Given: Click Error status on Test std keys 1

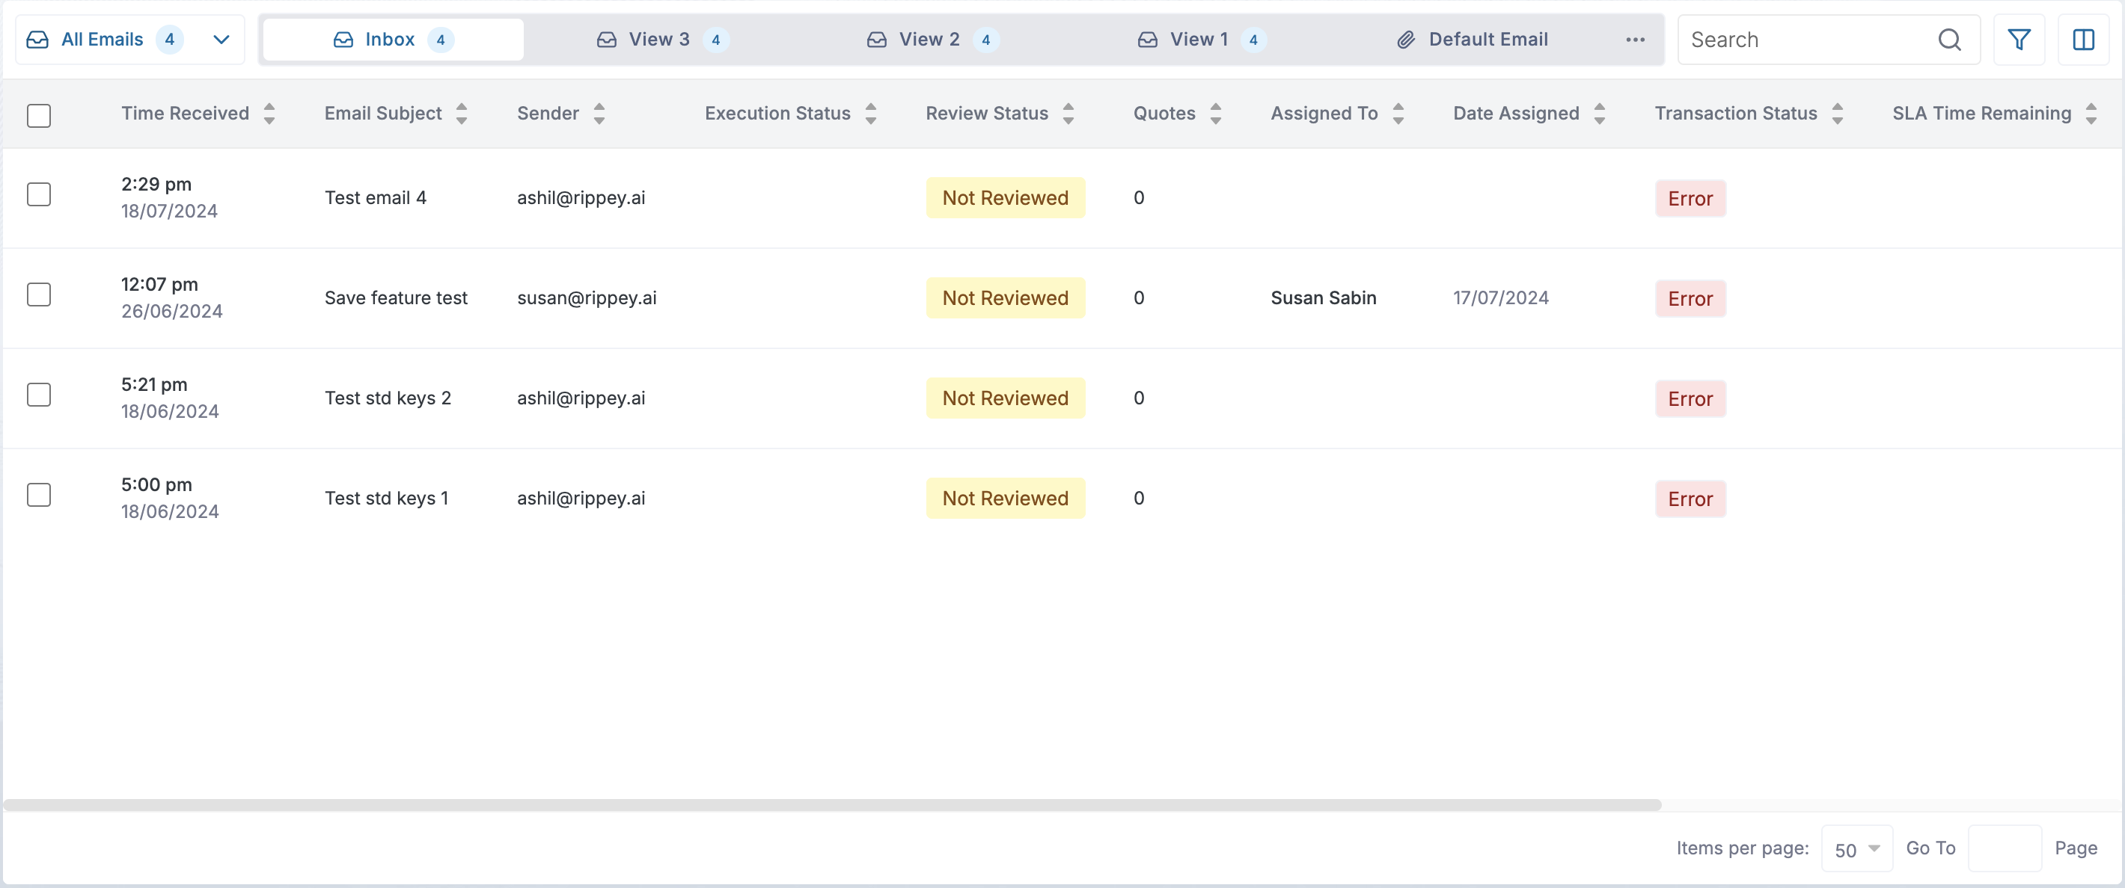Looking at the screenshot, I should 1690,499.
